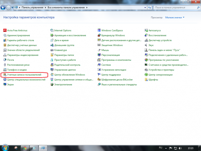Open Центр поддержки flag icon

pyautogui.click(x=99, y=74)
